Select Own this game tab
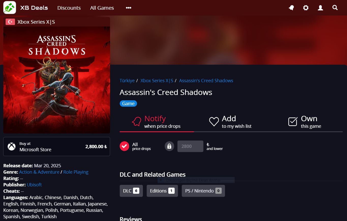This screenshot has width=347, height=221. (x=305, y=122)
